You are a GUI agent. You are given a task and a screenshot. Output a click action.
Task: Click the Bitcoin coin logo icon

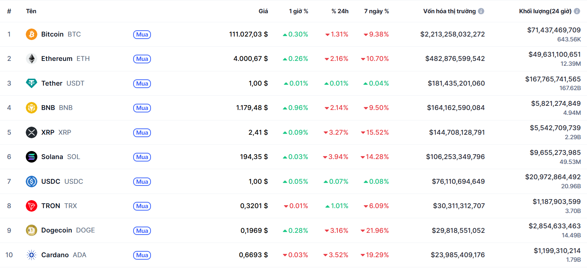point(31,34)
